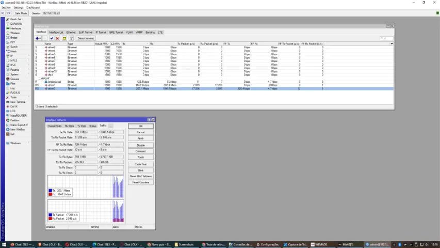Open MetaROUTER in the sidebar
The image size is (440, 248).
click(18, 116)
